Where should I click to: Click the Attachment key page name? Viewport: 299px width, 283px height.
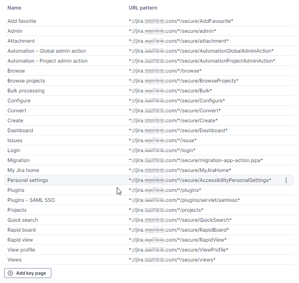coord(21,41)
